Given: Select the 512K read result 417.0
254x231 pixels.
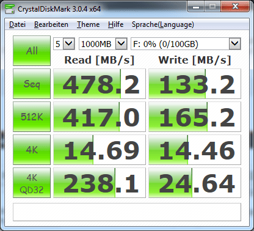Looking at the screenshot, I should coord(100,117).
